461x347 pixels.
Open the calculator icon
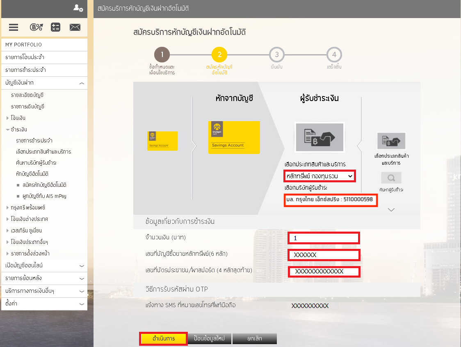[x=55, y=28]
